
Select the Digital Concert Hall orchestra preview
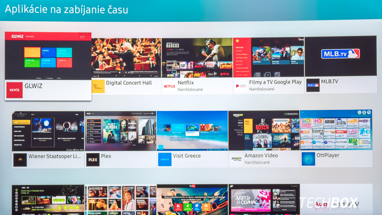click(x=126, y=58)
